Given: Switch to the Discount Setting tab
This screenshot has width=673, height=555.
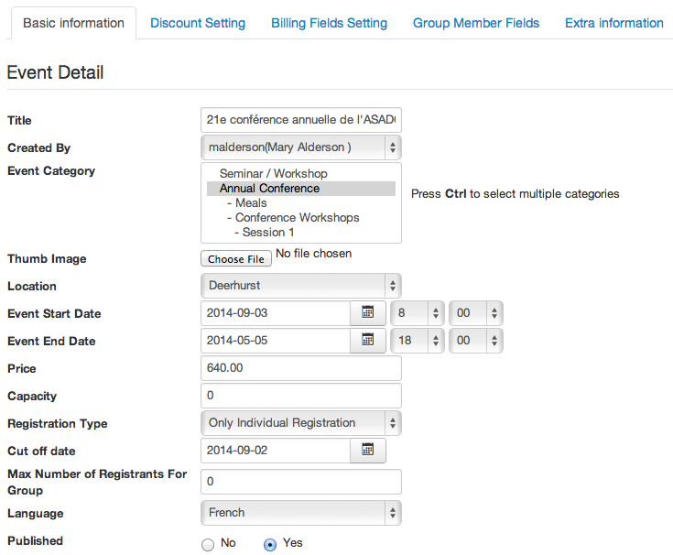Looking at the screenshot, I should click(198, 23).
